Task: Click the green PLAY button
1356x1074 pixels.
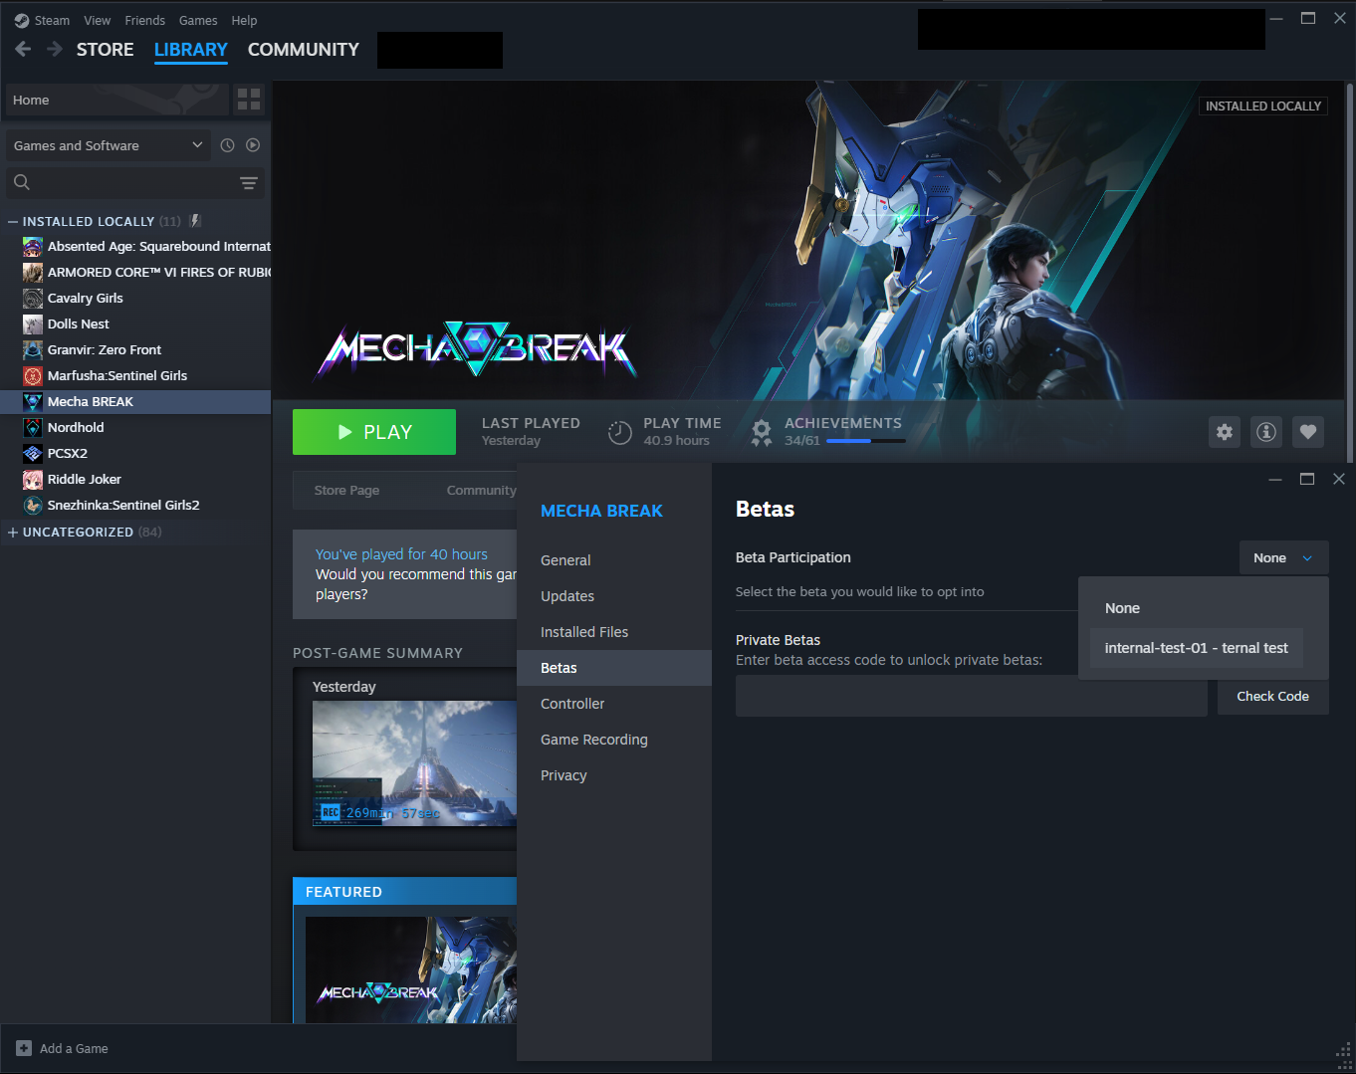Action: coord(374,432)
